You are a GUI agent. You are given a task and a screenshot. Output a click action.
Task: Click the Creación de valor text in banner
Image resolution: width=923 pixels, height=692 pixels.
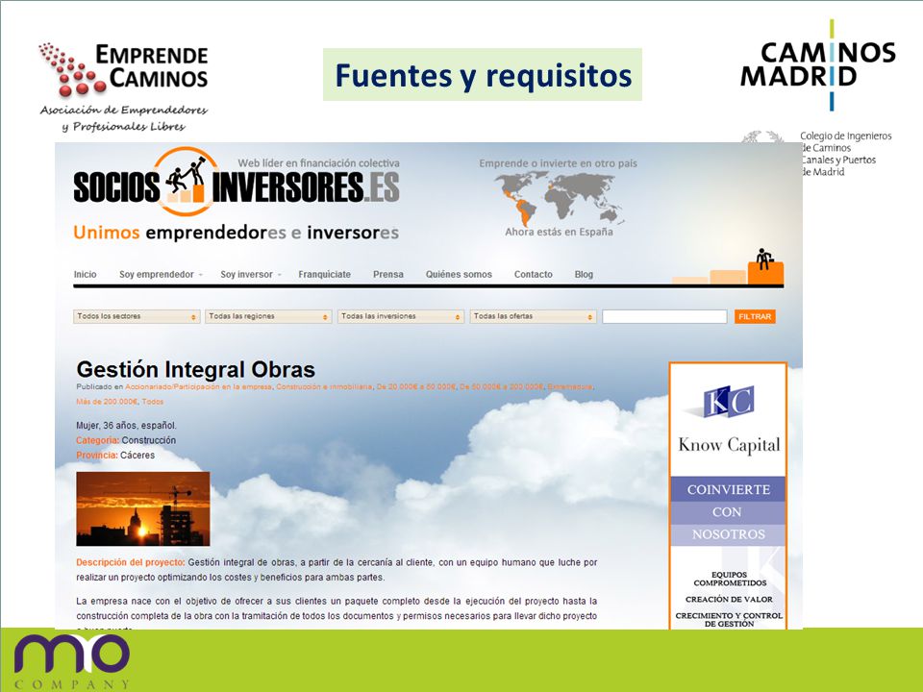pos(729,599)
